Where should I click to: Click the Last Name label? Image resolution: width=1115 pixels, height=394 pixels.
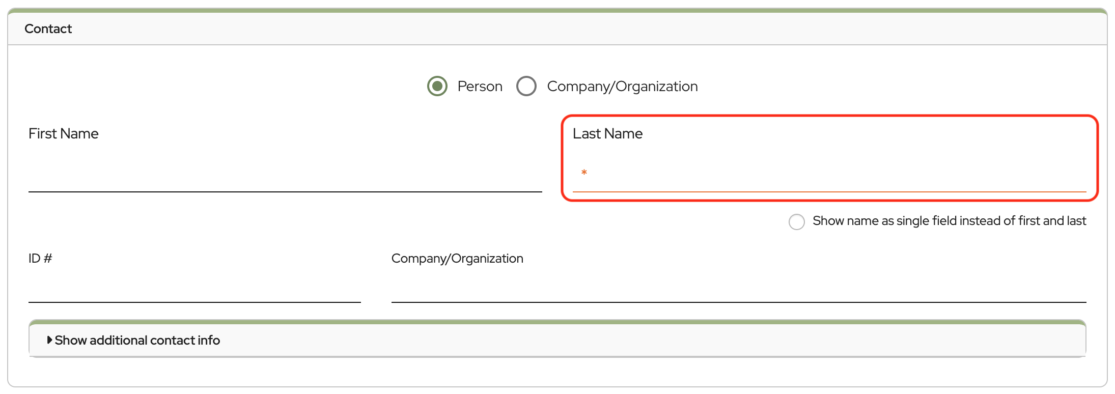coord(607,133)
